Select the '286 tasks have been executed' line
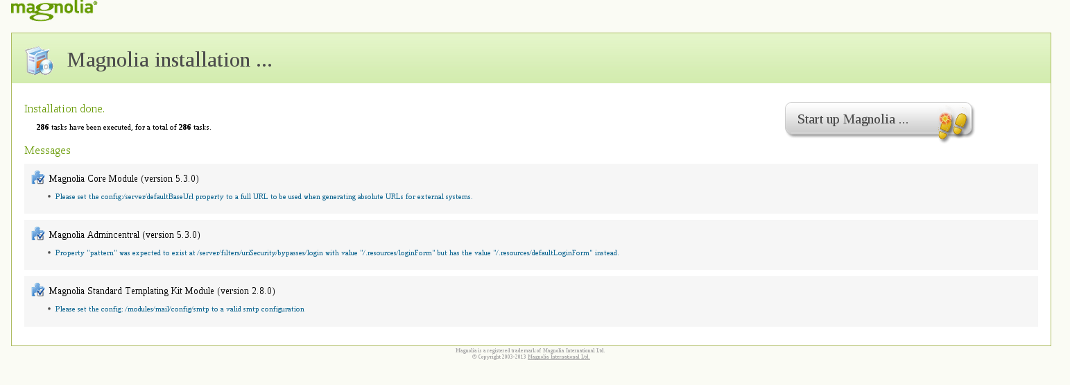The image size is (1070, 385). coord(123,128)
